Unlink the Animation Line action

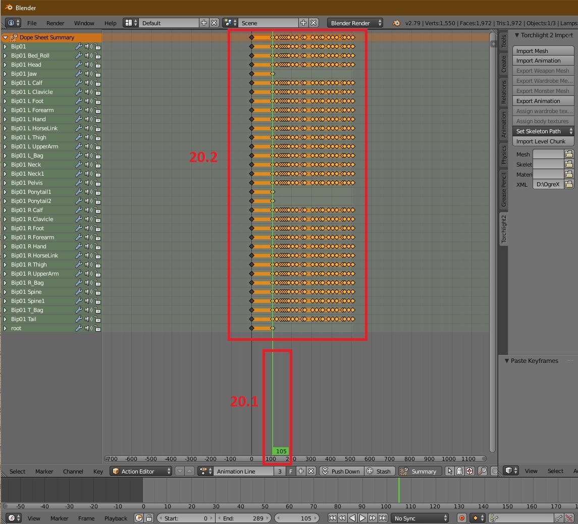point(311,471)
